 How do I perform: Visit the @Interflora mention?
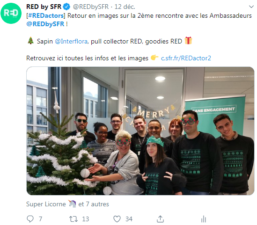click(71, 41)
